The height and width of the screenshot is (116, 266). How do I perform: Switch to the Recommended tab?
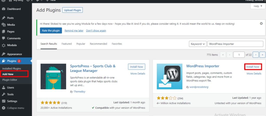(98, 44)
